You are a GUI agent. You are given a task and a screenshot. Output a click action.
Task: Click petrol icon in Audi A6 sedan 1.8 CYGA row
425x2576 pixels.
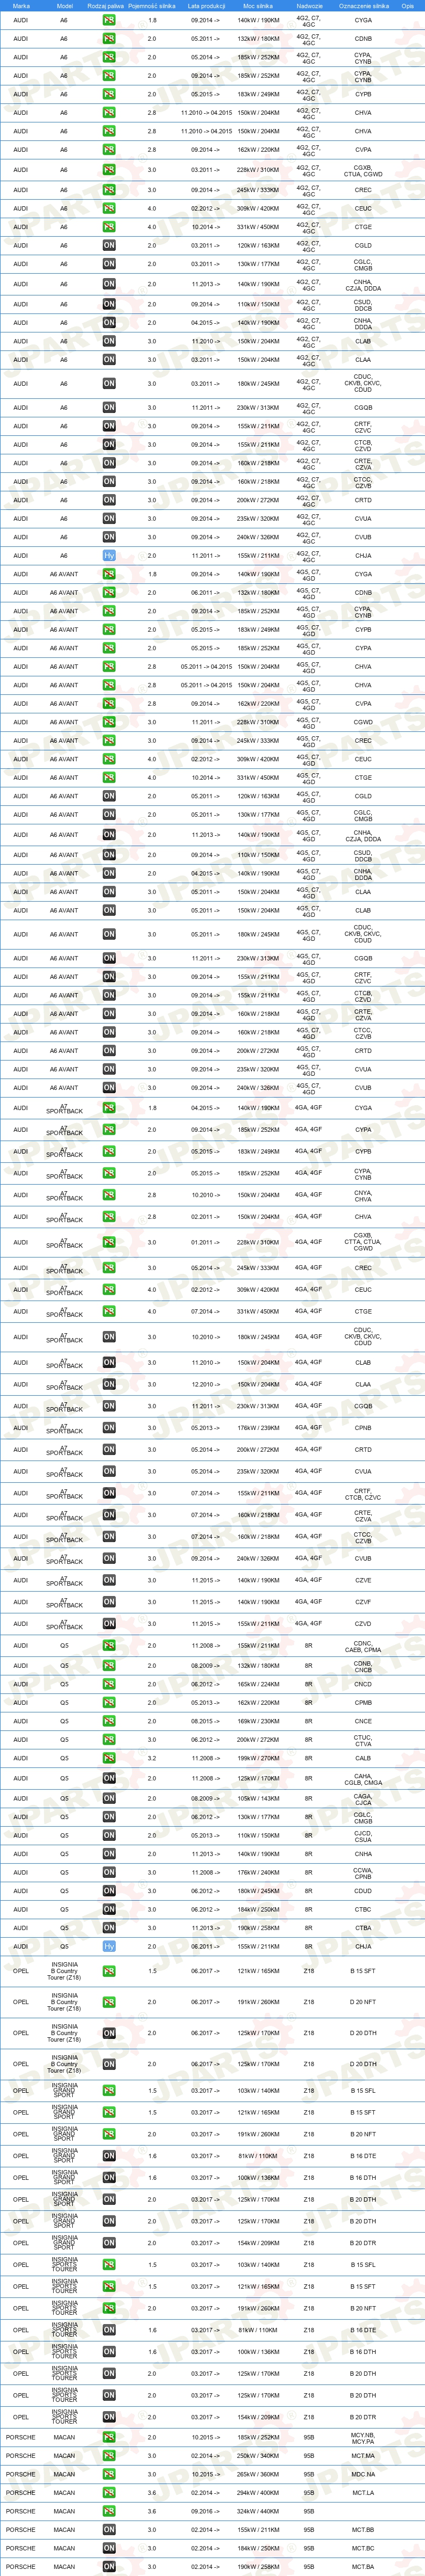[x=109, y=20]
